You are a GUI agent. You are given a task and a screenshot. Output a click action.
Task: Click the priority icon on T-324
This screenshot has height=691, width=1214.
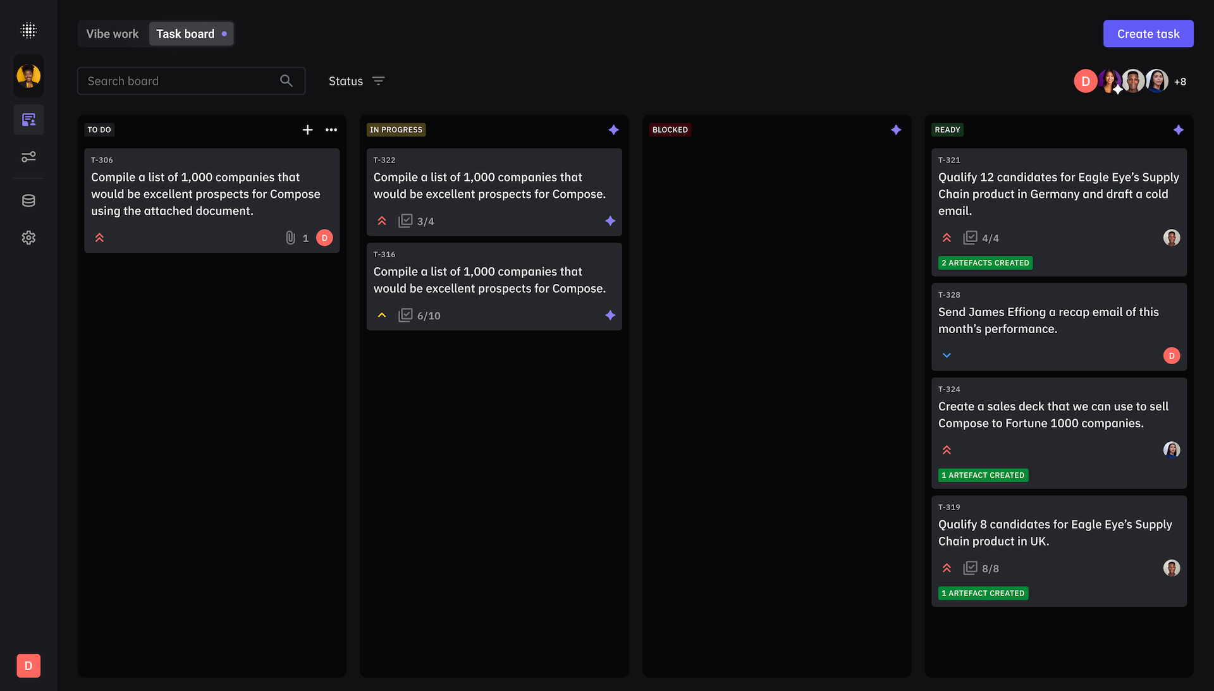pos(947,450)
